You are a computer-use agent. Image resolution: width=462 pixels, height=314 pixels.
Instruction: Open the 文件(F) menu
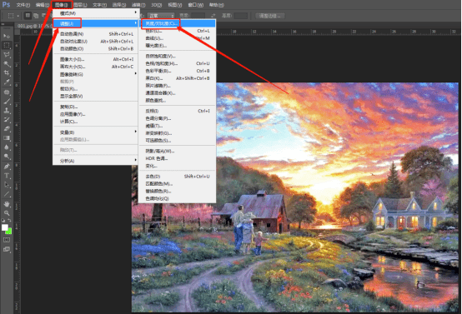(23, 5)
